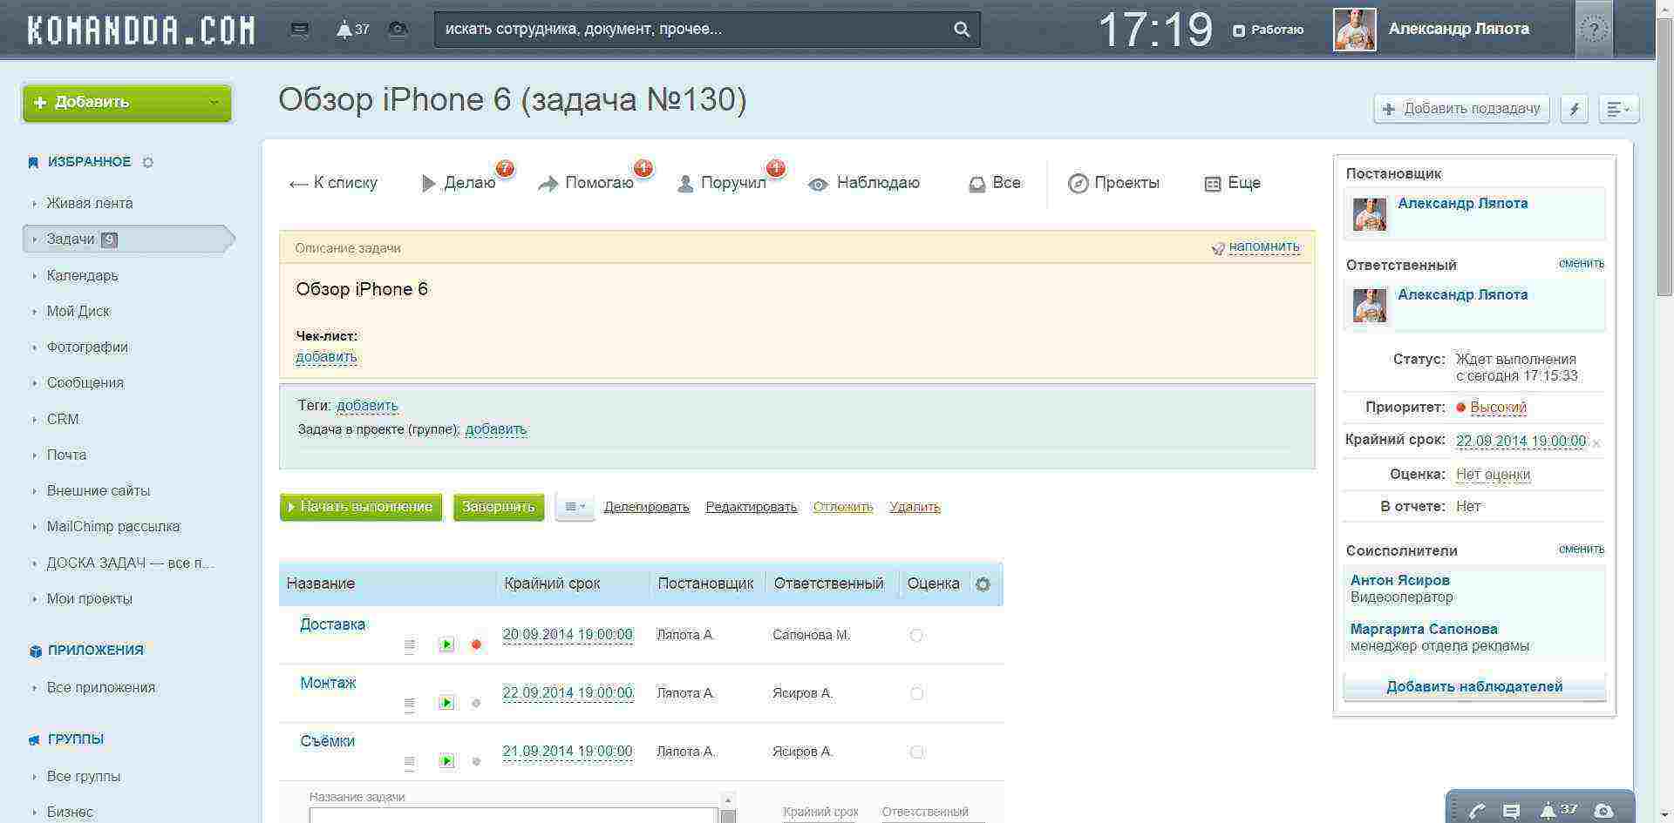Click the Komanda.com logo
Viewport: 1674px width, 823px height.
tap(141, 30)
